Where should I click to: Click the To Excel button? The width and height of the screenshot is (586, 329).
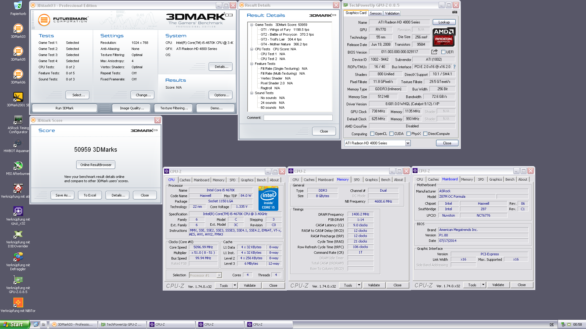pyautogui.click(x=90, y=195)
